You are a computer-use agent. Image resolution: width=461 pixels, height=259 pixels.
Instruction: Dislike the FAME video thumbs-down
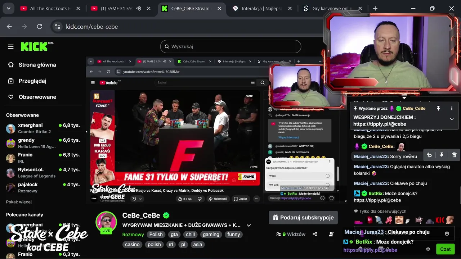tap(200, 199)
